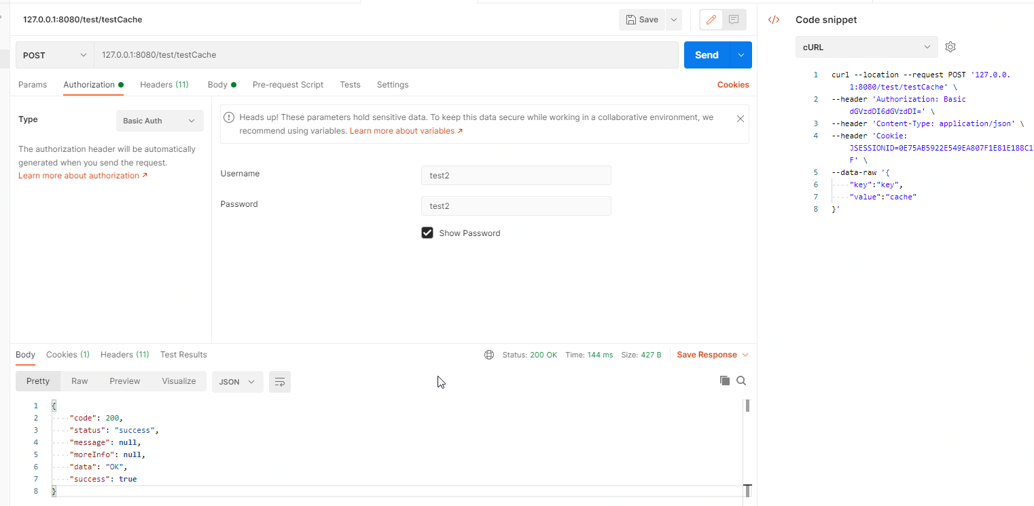Screen dimensions: 1034x506
Task: Open the code snippet settings gear
Action: click(950, 47)
